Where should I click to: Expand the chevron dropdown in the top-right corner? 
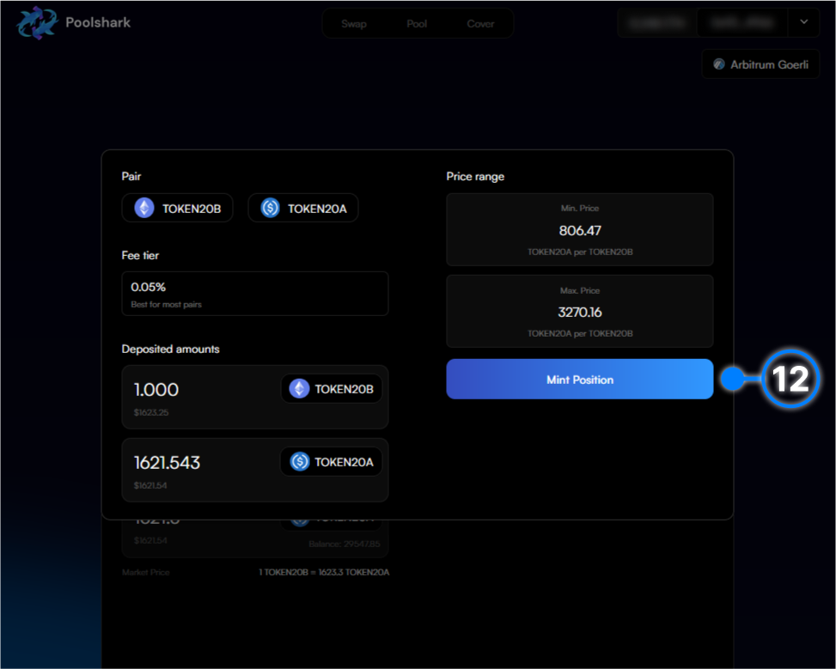tap(804, 22)
